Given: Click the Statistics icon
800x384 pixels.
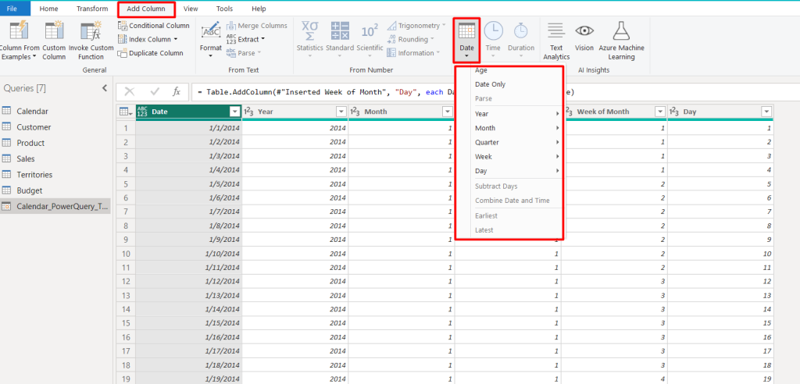Looking at the screenshot, I should 309,31.
